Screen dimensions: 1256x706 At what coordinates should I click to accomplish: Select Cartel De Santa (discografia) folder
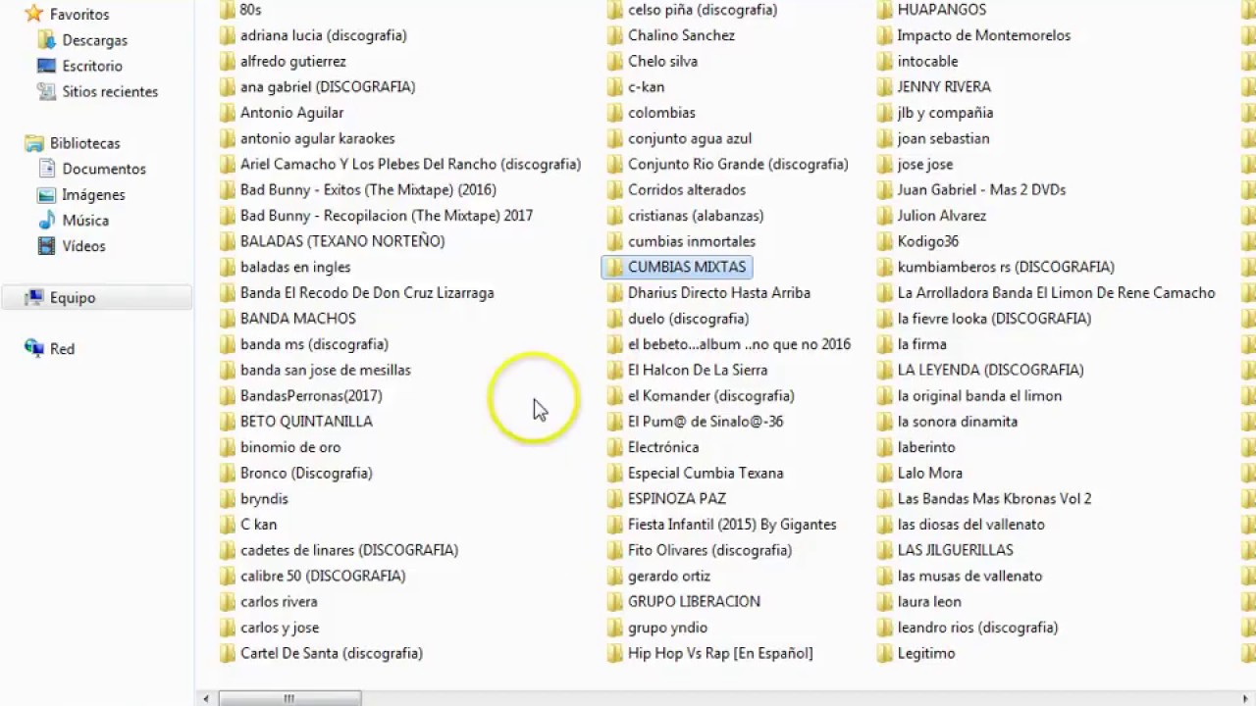click(x=332, y=653)
